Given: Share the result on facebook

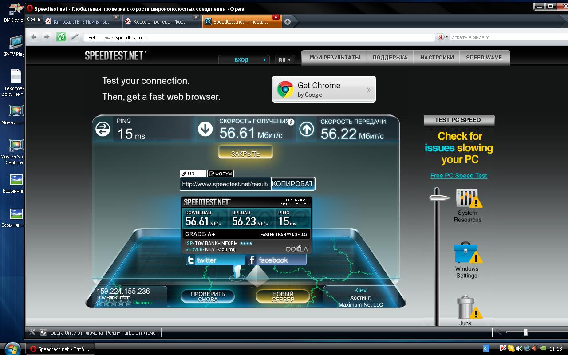Looking at the screenshot, I should tap(277, 260).
